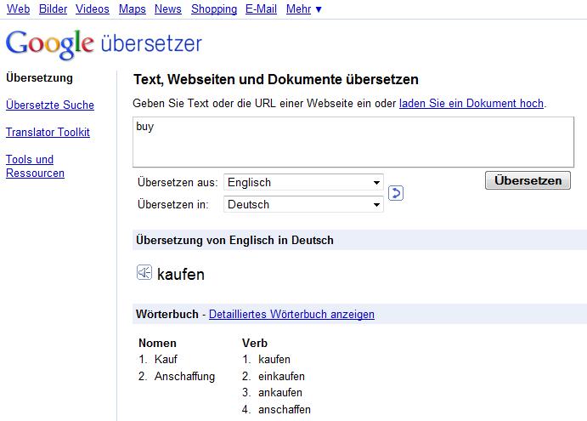Click the Web link in top navigation

[x=19, y=9]
